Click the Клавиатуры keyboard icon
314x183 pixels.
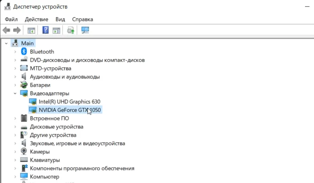pos(24,160)
